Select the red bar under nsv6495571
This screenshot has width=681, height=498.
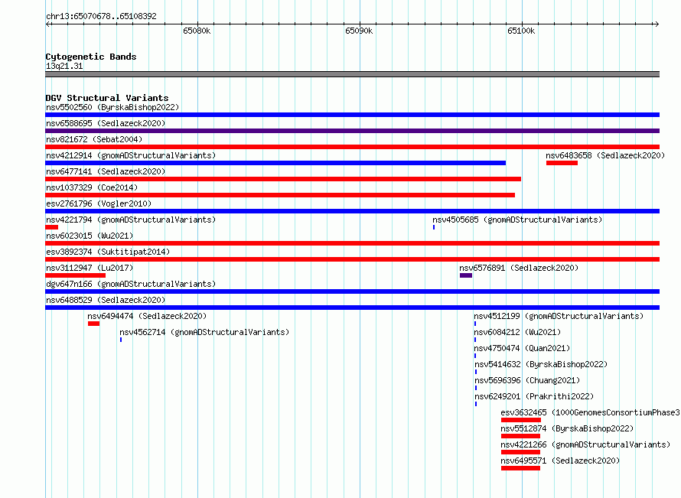(521, 468)
